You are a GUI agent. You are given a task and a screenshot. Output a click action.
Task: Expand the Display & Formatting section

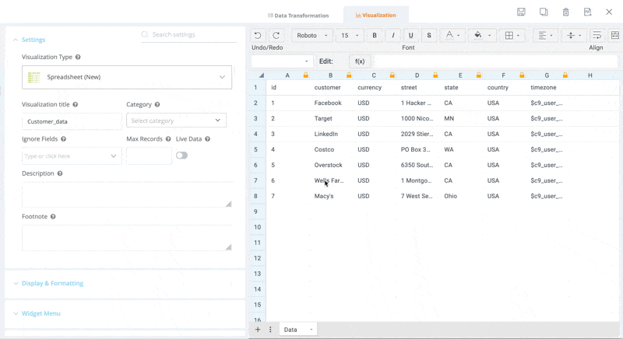click(x=52, y=284)
